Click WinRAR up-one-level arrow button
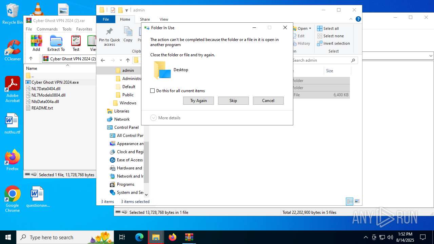 31,59
